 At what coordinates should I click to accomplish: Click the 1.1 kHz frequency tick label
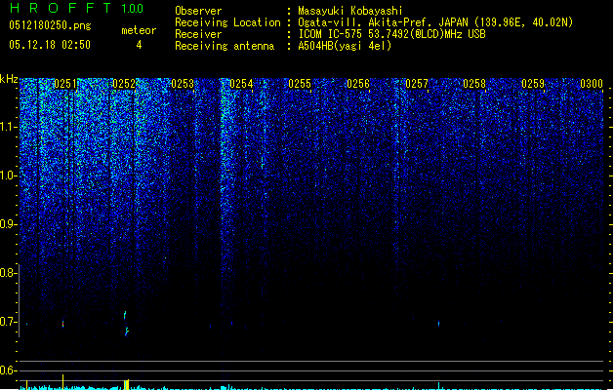8,127
